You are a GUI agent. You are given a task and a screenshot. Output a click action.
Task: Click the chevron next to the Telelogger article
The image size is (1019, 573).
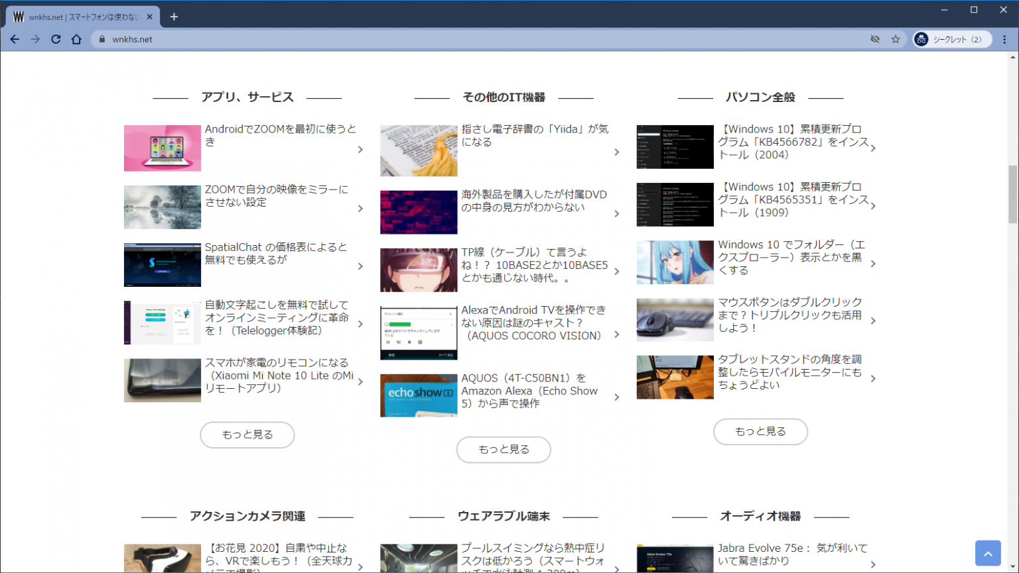click(x=360, y=323)
